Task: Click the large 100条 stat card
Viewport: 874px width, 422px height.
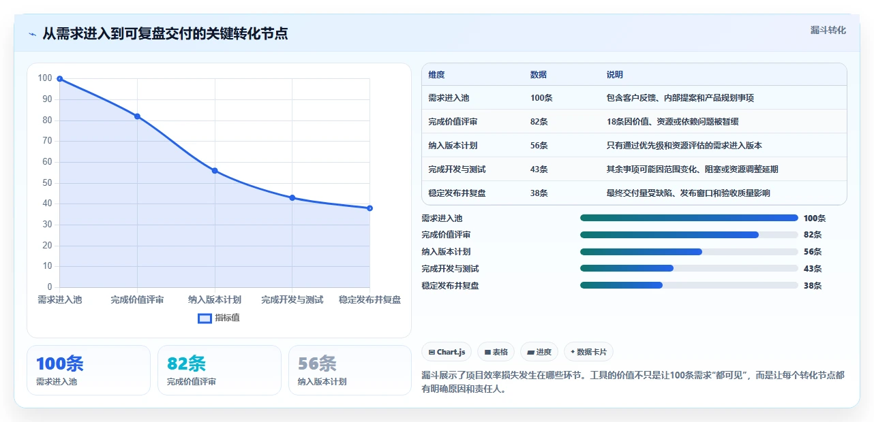Action: click(89, 370)
